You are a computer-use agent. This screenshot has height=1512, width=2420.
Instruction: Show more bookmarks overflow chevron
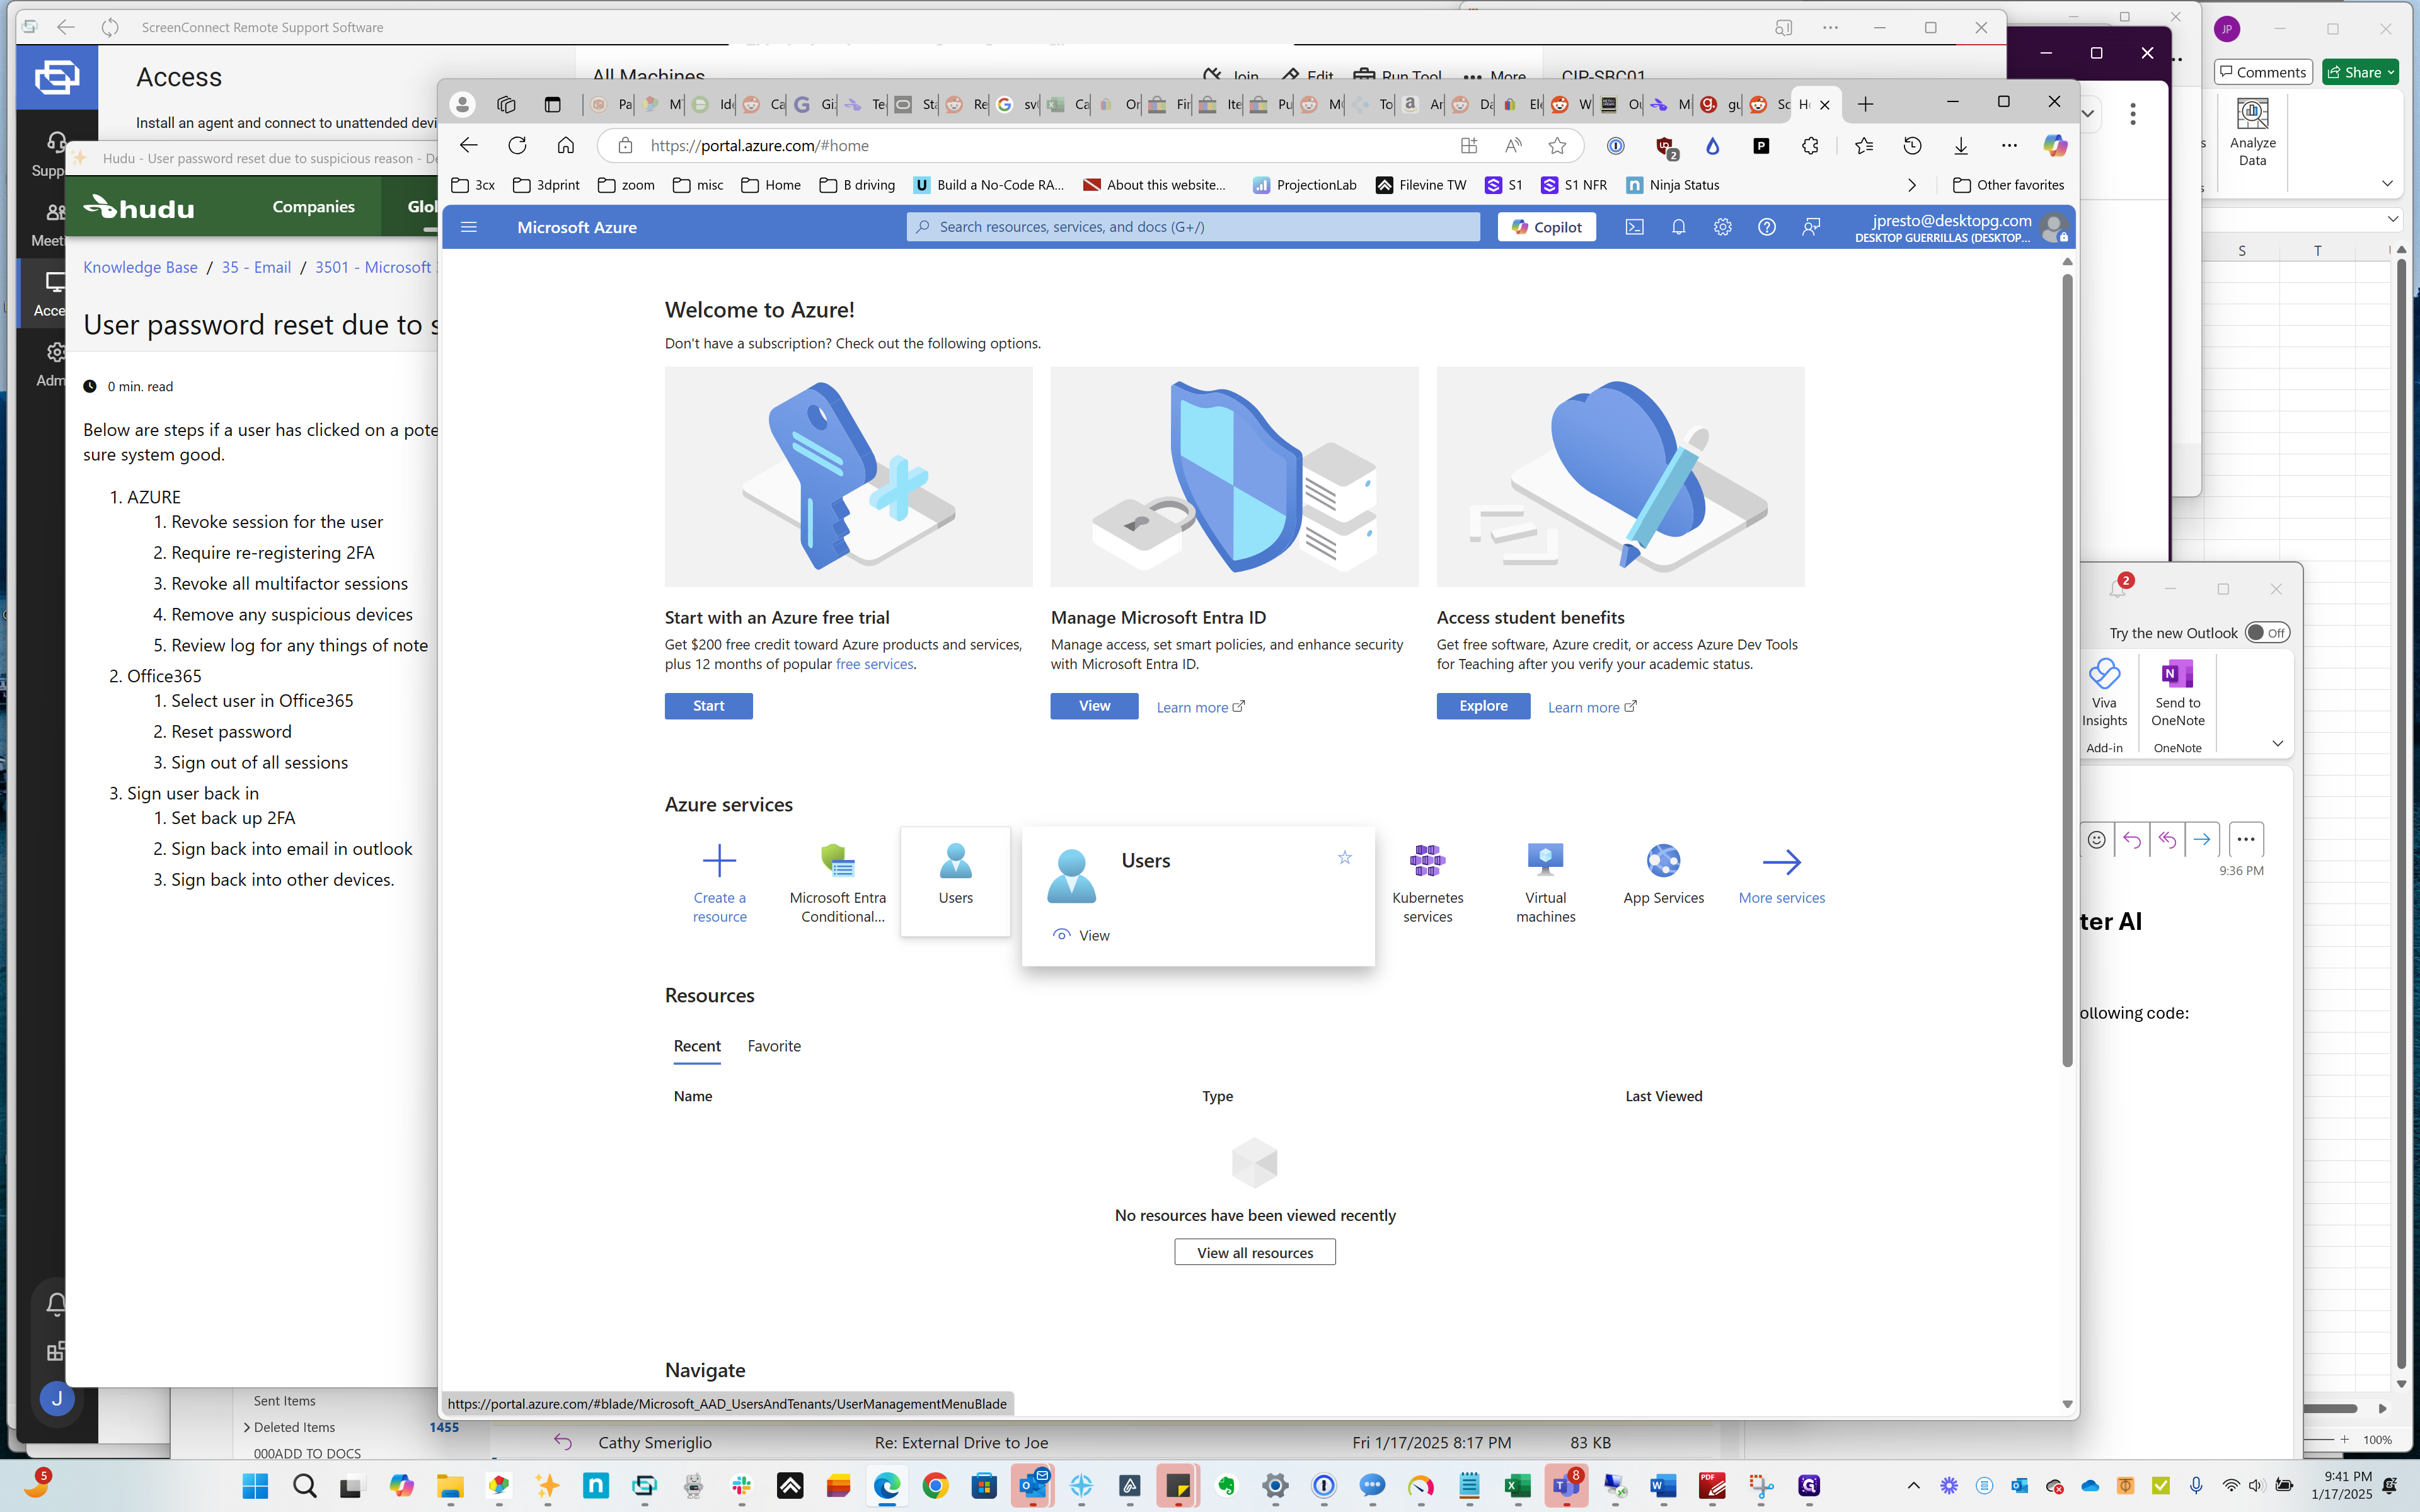click(x=1912, y=185)
